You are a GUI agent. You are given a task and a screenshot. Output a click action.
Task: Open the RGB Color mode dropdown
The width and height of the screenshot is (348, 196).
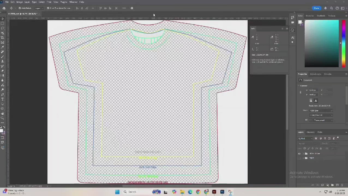321,111
